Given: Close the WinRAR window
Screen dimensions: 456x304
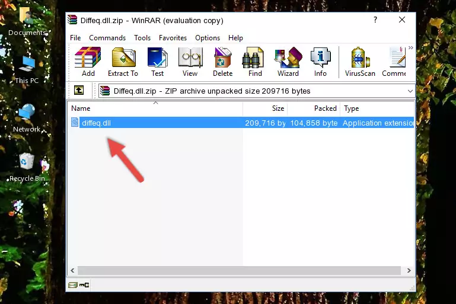Looking at the screenshot, I should 402,20.
